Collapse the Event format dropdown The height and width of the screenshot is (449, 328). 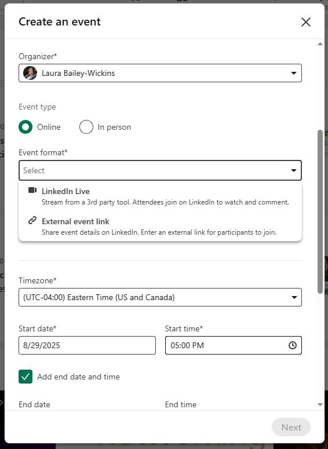[x=160, y=170]
